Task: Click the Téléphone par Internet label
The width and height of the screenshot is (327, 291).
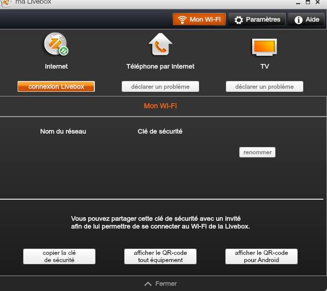Action: (x=160, y=67)
